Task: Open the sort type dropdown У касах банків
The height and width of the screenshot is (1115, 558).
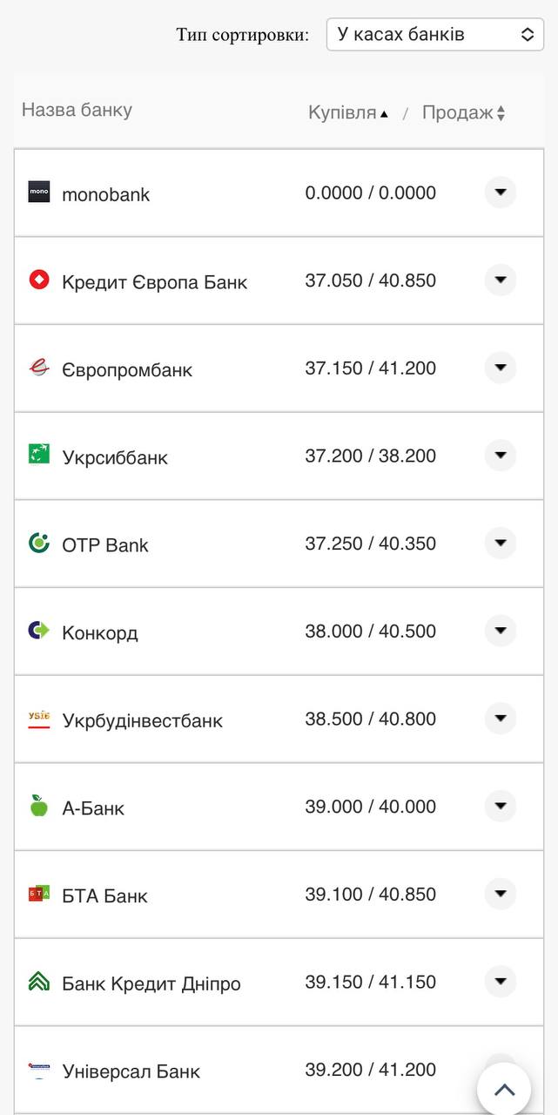Action: [434, 34]
